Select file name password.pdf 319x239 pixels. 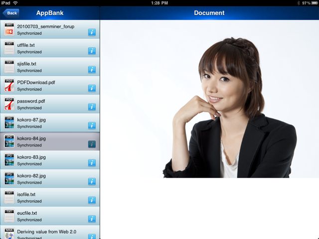(x=31, y=101)
